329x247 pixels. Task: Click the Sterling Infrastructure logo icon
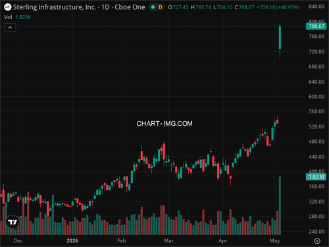[x=8, y=7]
